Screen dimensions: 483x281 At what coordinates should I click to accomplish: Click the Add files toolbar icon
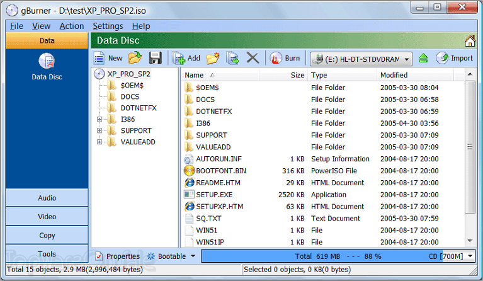[178, 58]
